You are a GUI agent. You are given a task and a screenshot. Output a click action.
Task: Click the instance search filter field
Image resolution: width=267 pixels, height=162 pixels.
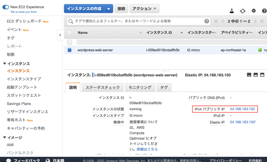pos(136,21)
